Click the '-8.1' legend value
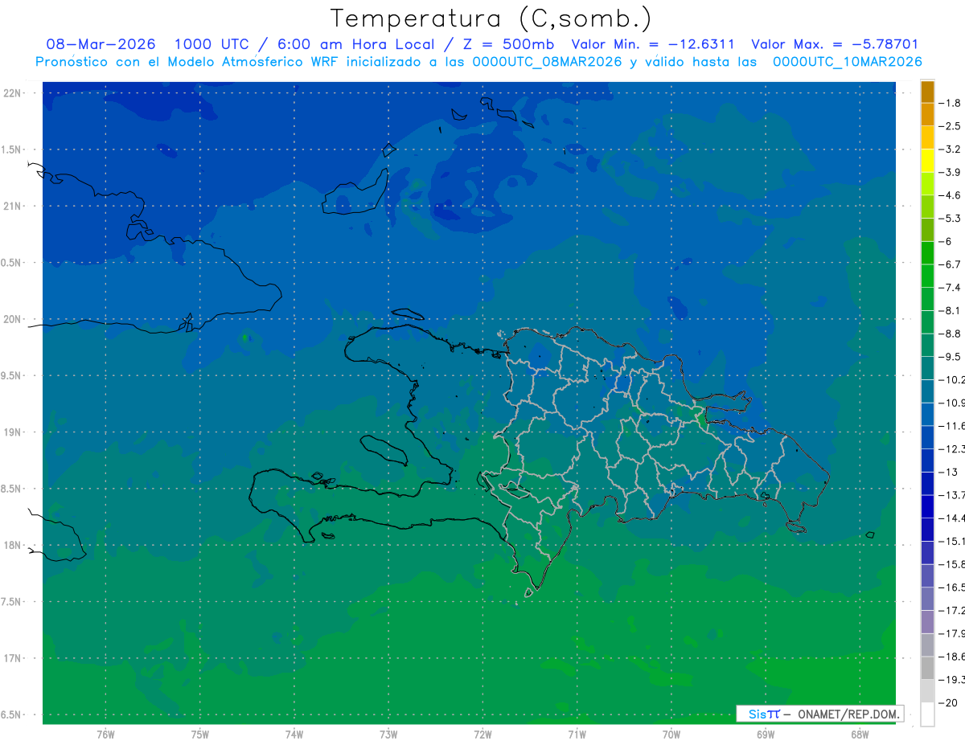The image size is (965, 745). click(950, 310)
